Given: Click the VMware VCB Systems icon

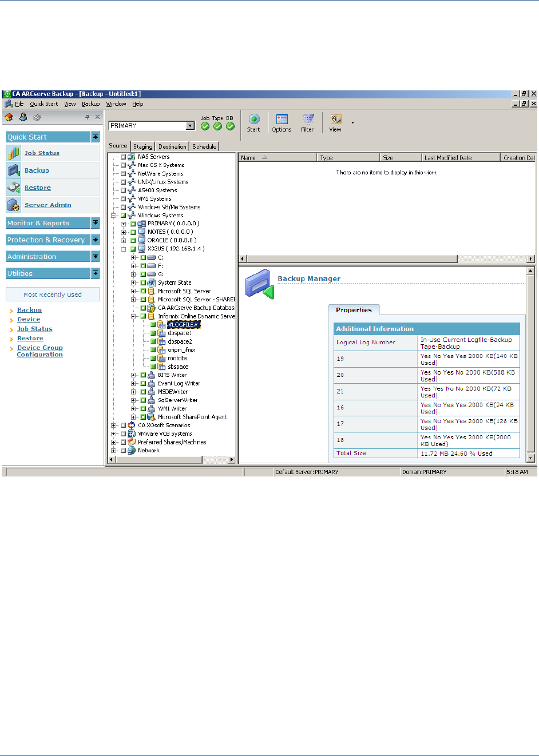Looking at the screenshot, I should (132, 434).
